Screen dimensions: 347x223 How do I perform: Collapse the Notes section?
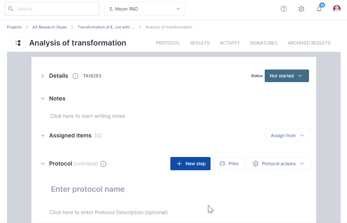[x=43, y=99]
